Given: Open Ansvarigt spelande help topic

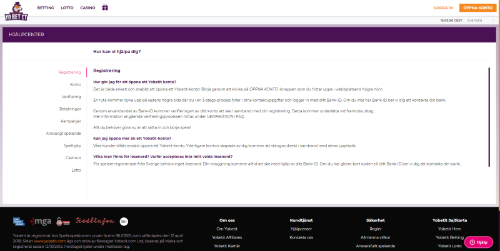Looking at the screenshot, I should (x=63, y=133).
